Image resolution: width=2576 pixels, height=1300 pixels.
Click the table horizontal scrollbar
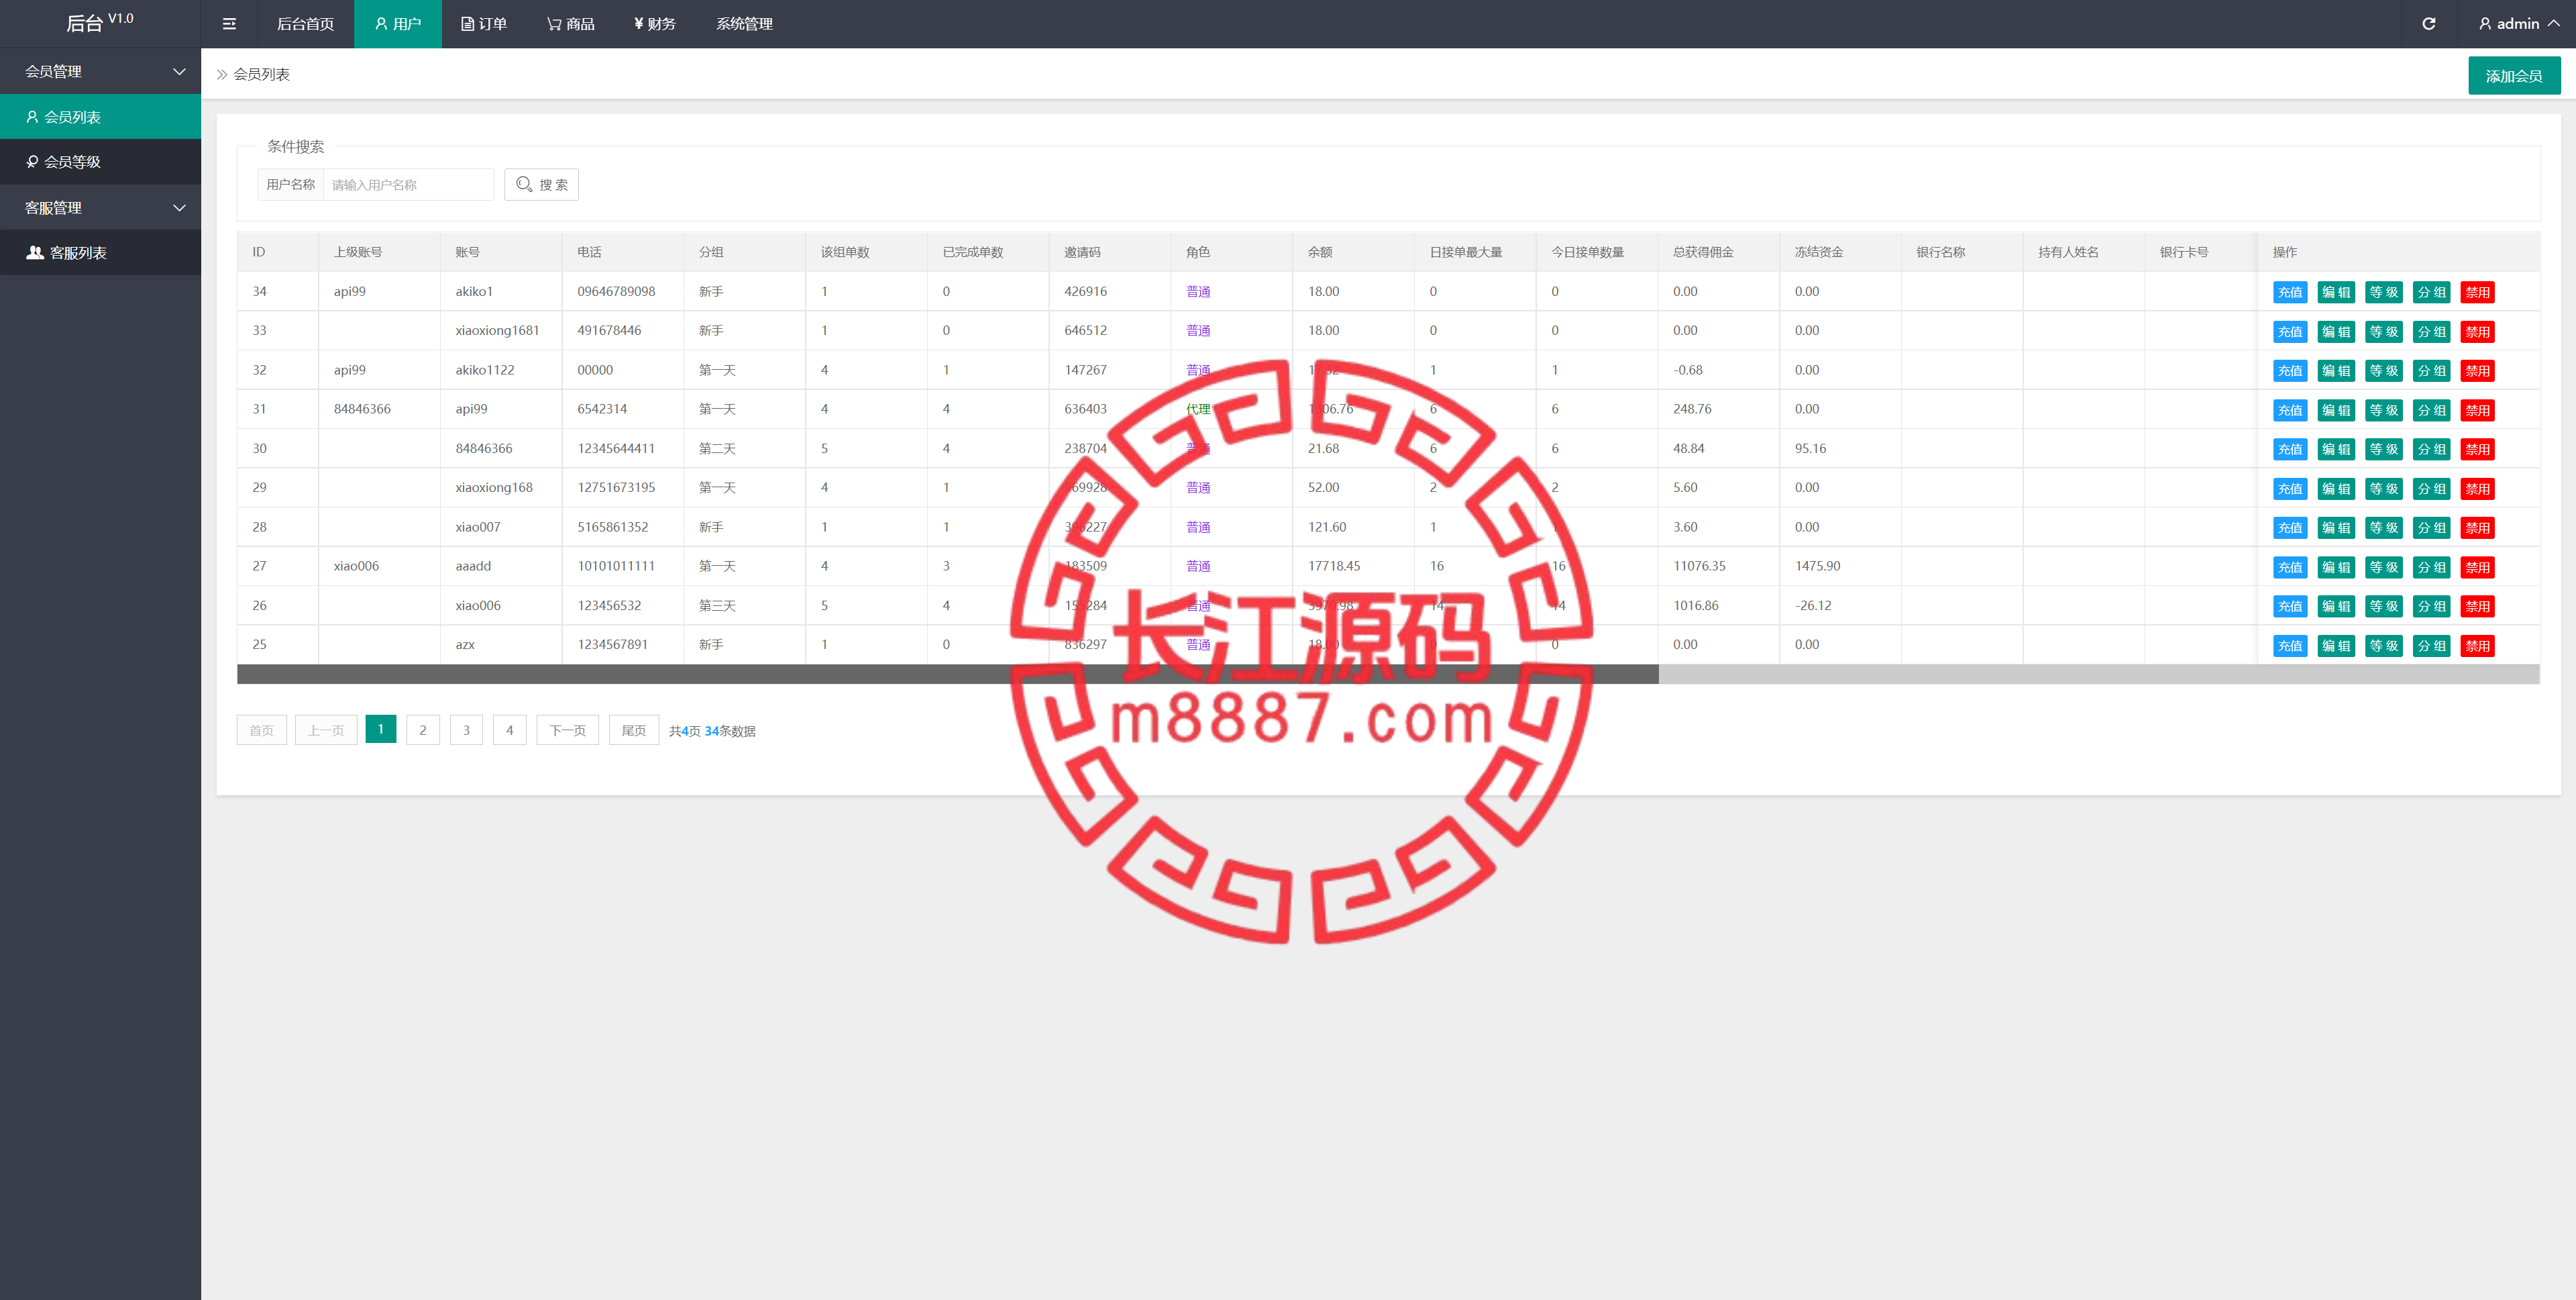pyautogui.click(x=947, y=674)
